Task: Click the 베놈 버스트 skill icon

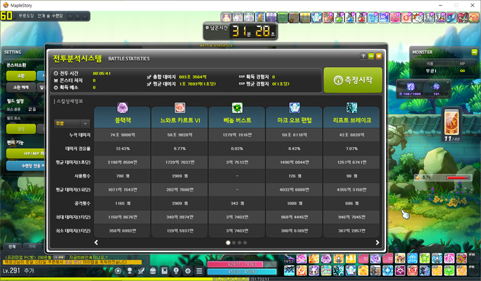Action: pos(237,108)
